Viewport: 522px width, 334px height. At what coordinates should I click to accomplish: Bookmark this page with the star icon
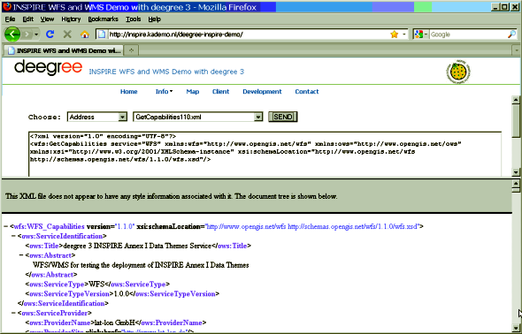point(395,34)
